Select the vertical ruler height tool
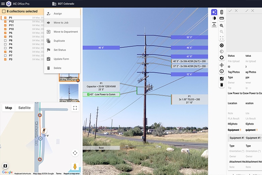The image size is (262, 175). coord(221,12)
